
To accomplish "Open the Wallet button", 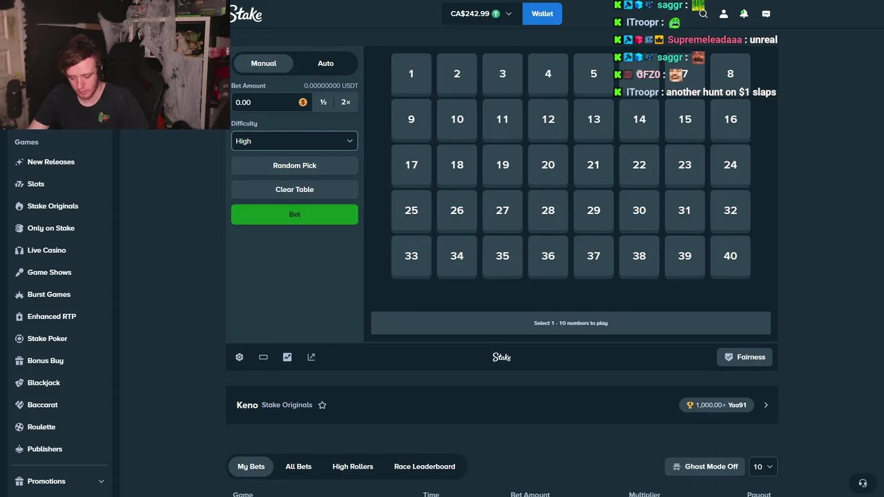I will 542,14.
